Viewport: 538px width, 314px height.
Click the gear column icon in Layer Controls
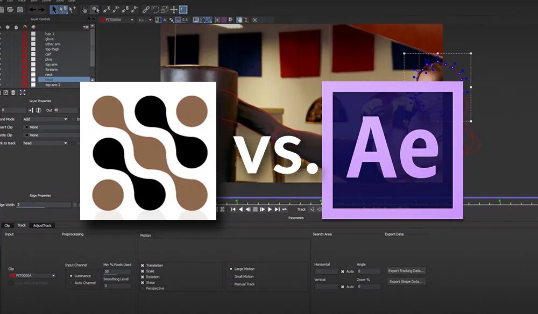pos(7,27)
